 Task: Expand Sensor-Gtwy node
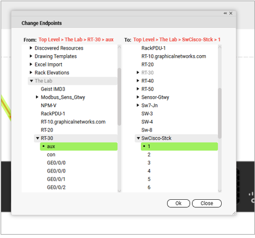(138, 97)
